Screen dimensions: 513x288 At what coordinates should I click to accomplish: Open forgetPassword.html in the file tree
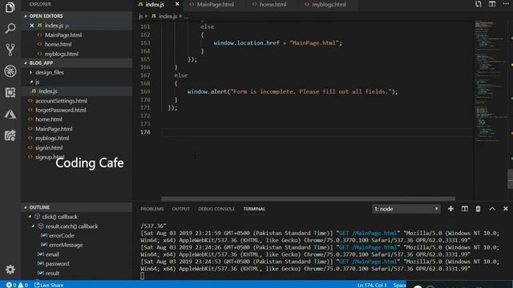pyautogui.click(x=61, y=110)
